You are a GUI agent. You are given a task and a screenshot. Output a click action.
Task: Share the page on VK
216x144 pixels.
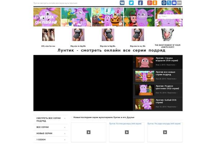[x=122, y=3]
